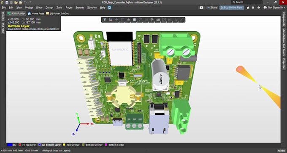Switch to the PCB1.PcbDoc document tab
287x153 pixels.
16,13
